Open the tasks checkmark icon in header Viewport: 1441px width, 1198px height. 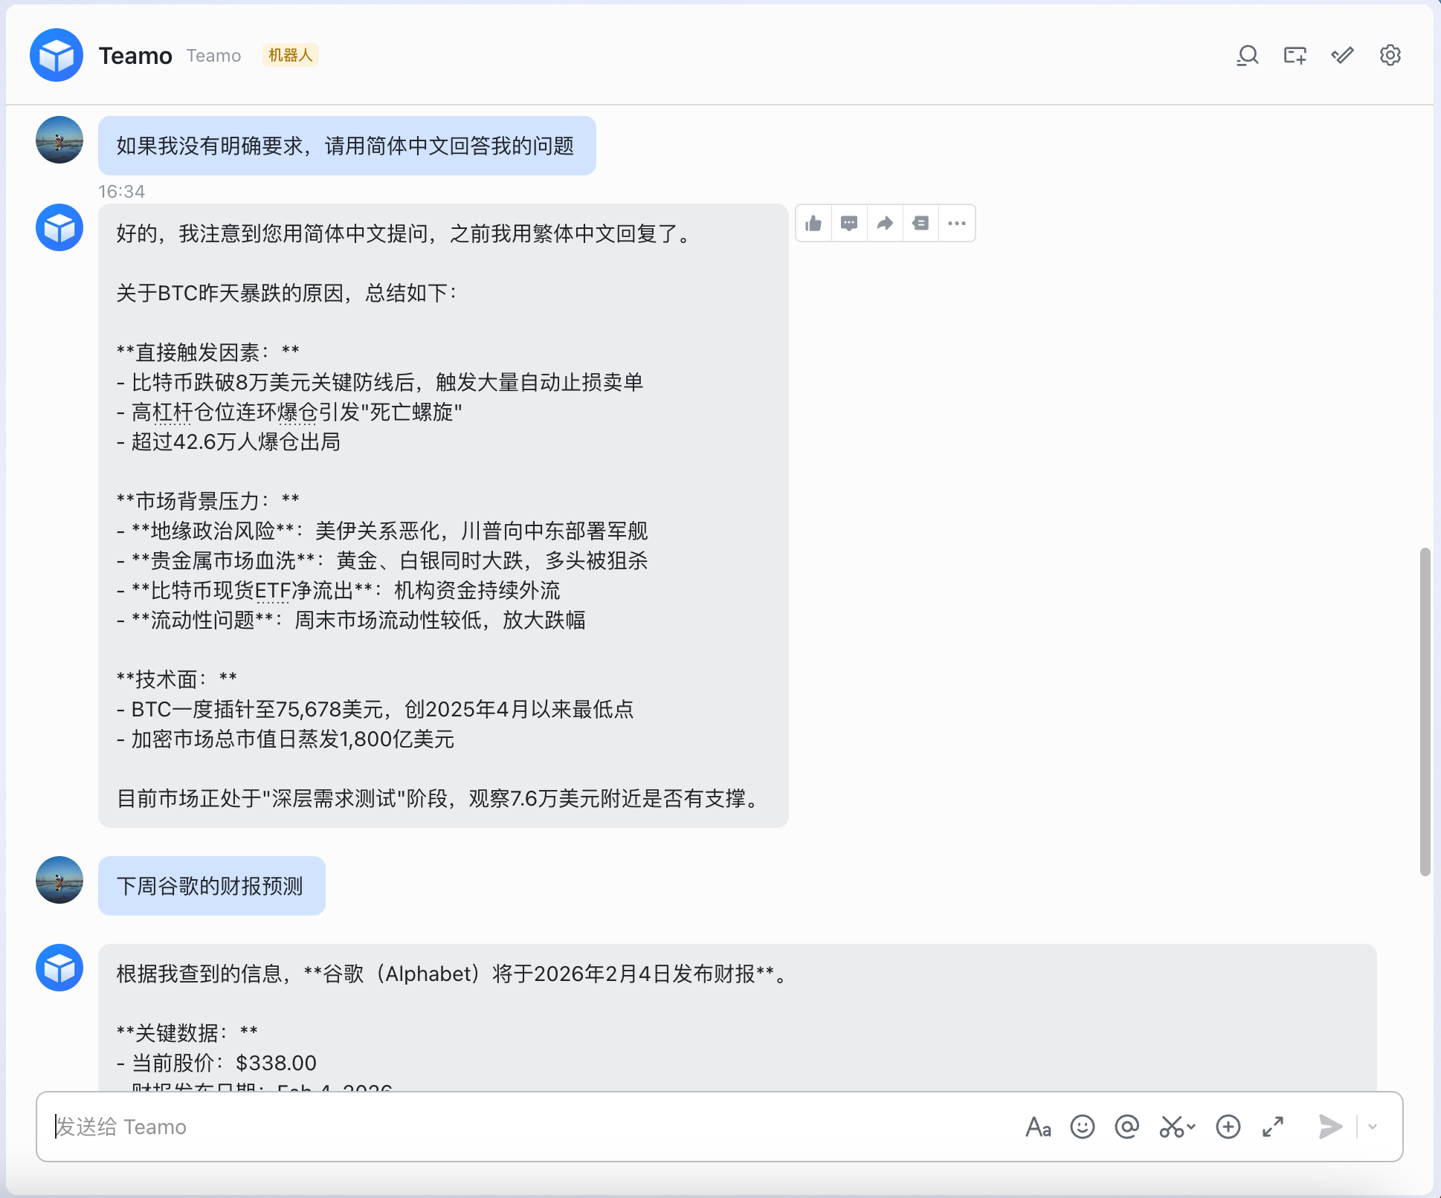(x=1342, y=56)
